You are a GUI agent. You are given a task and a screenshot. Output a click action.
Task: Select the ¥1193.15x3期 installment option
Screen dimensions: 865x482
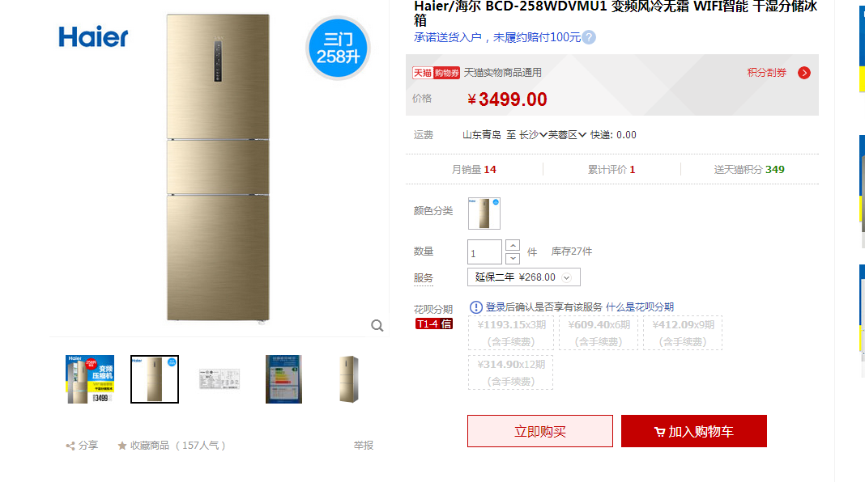tap(511, 332)
